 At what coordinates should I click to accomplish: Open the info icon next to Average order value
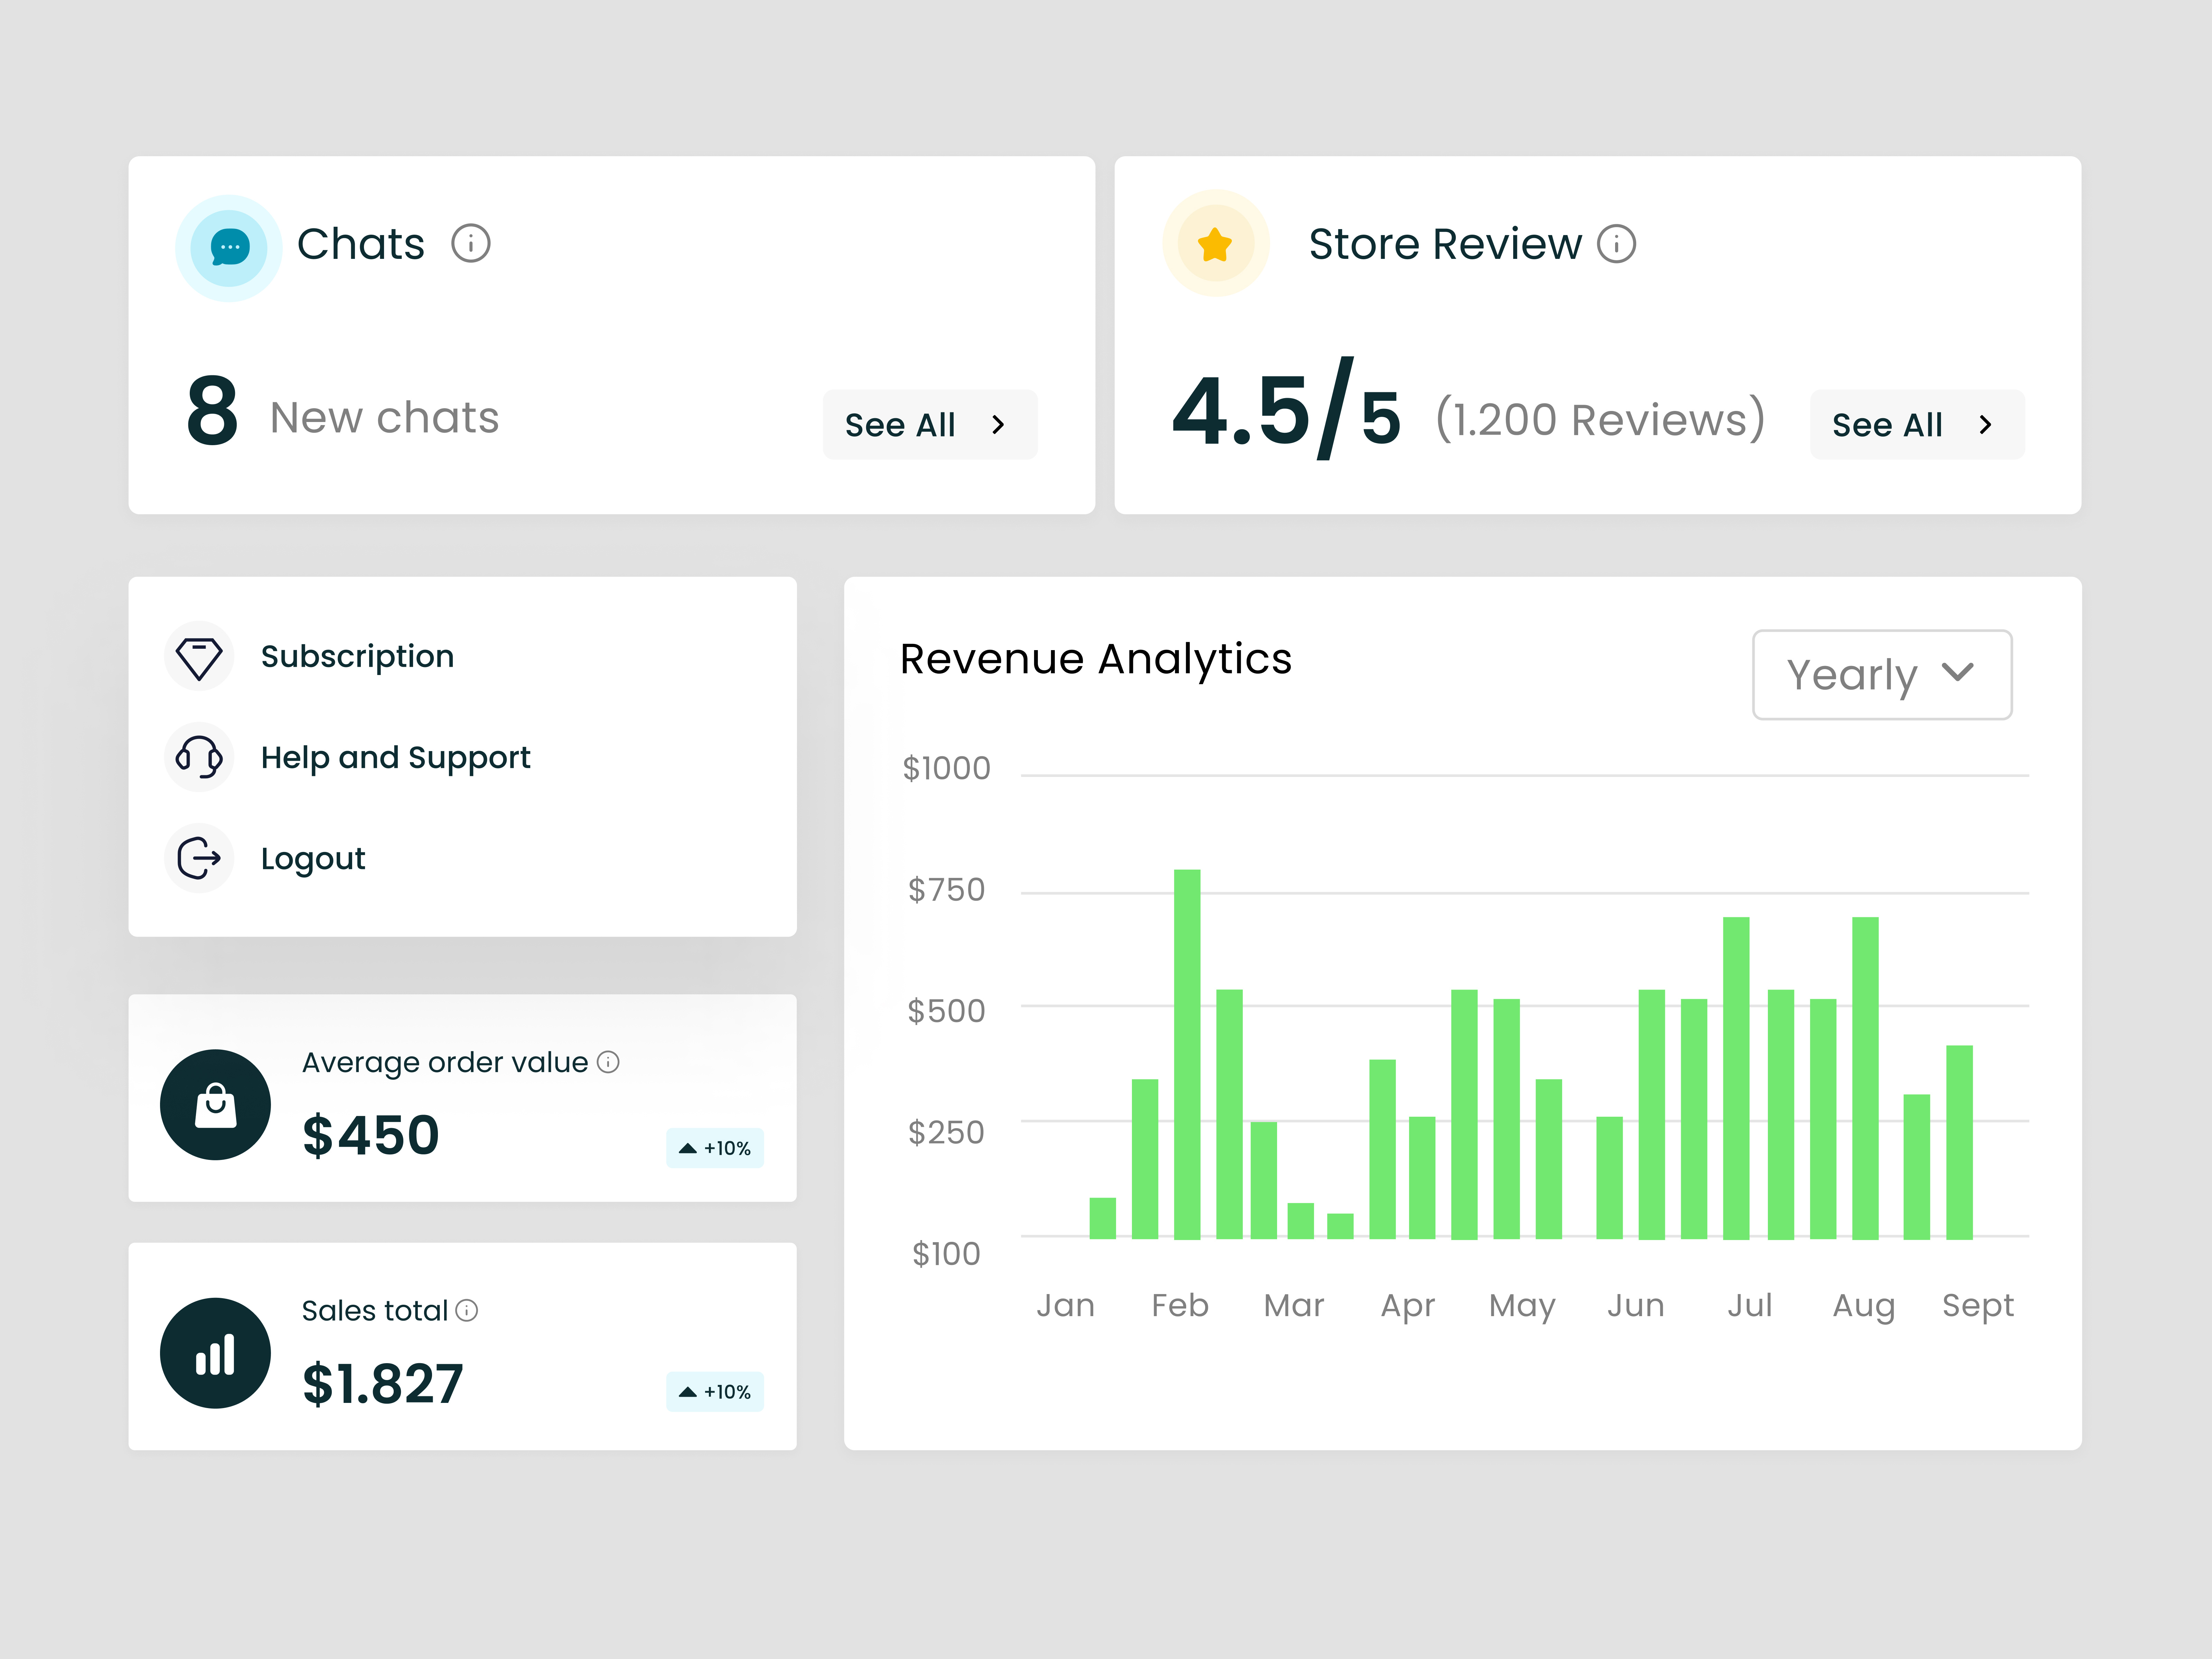(608, 1062)
